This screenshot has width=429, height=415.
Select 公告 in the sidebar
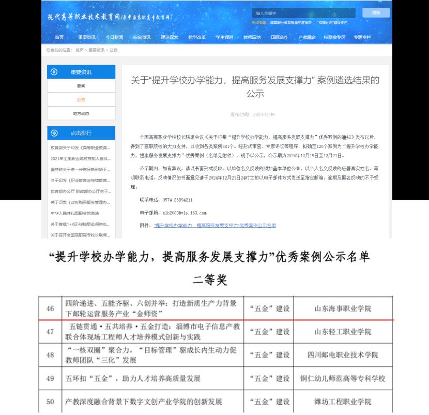pyautogui.click(x=81, y=100)
